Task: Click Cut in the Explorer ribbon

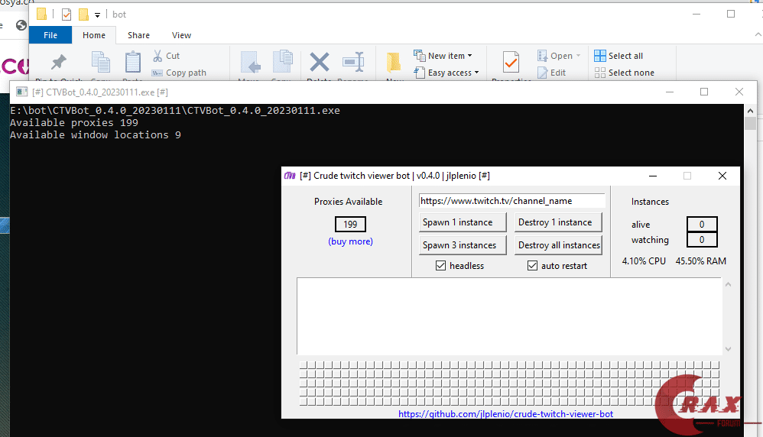Action: point(166,56)
